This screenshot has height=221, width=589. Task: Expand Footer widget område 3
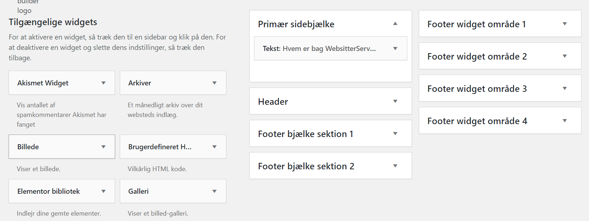pyautogui.click(x=565, y=88)
